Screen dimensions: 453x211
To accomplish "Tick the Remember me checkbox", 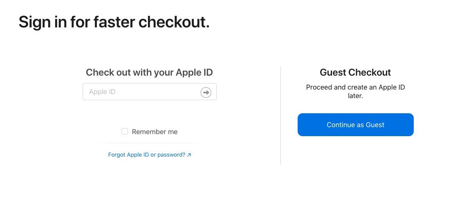I will pyautogui.click(x=125, y=132).
